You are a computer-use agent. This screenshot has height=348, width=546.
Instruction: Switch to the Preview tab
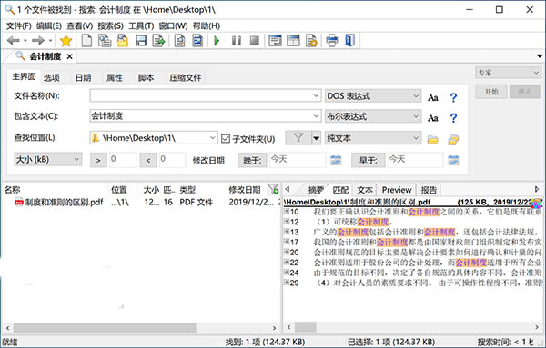397,190
